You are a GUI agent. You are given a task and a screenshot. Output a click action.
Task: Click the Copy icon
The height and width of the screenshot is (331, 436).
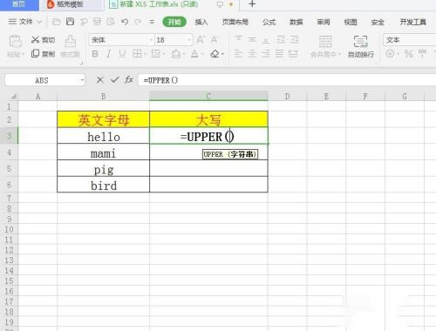pyautogui.click(x=35, y=53)
